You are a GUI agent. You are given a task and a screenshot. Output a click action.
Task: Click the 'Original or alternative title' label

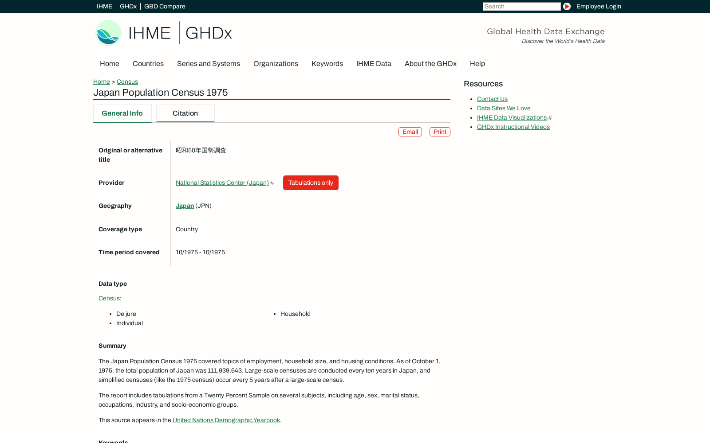pyautogui.click(x=130, y=155)
